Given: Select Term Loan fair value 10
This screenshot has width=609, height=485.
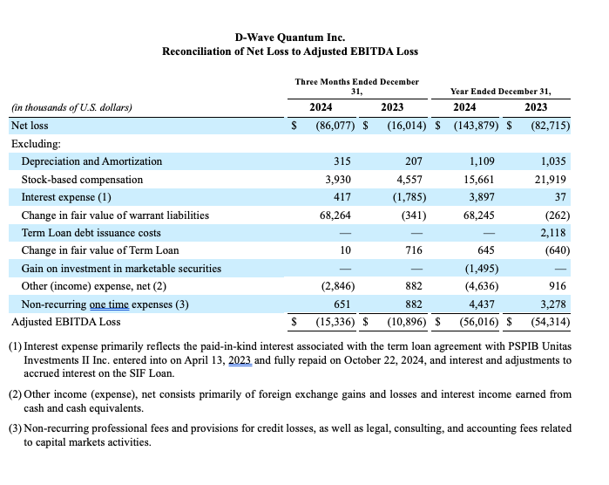Looking at the screenshot, I should coord(345,250).
